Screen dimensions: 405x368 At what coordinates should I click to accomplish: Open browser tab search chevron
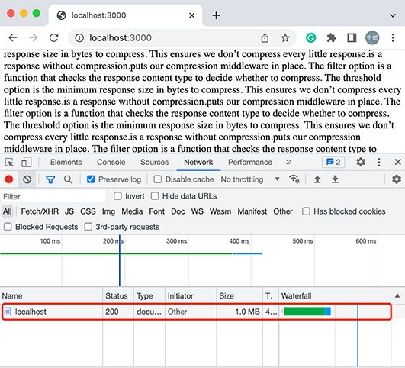coord(393,15)
